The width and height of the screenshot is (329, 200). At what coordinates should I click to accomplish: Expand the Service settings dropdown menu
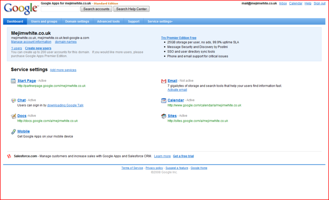tap(160, 21)
